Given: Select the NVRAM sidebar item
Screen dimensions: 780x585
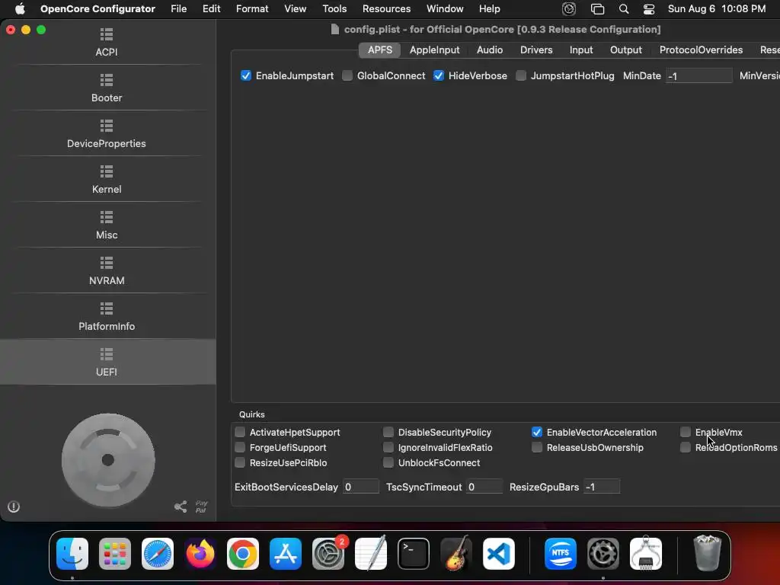Looking at the screenshot, I should click(107, 271).
